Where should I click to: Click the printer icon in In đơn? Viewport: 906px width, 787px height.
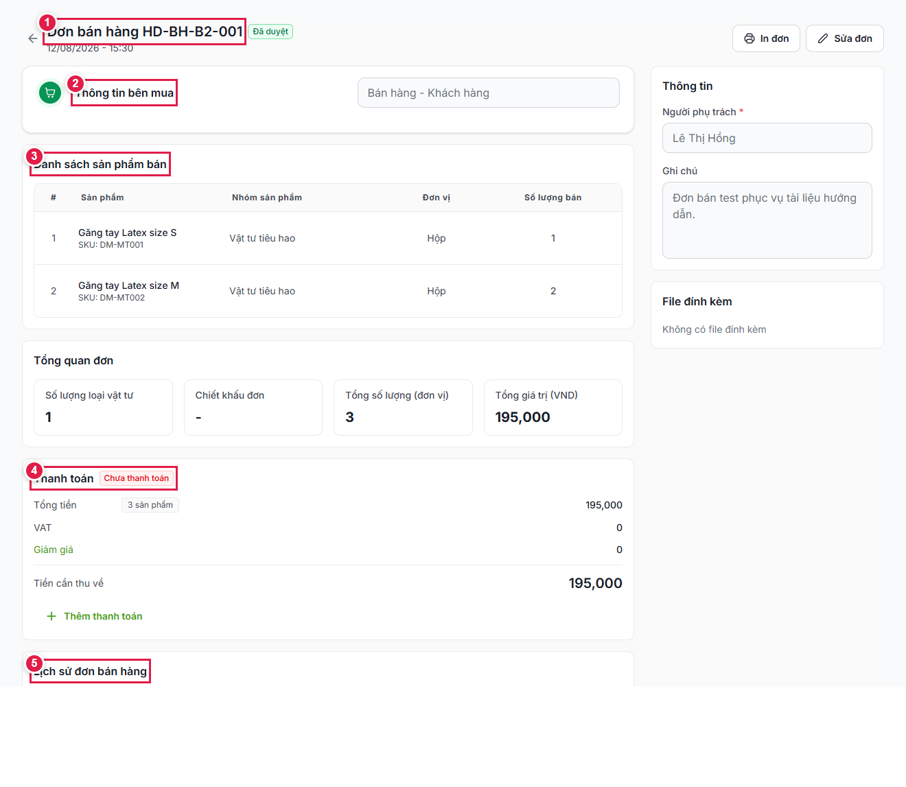750,38
